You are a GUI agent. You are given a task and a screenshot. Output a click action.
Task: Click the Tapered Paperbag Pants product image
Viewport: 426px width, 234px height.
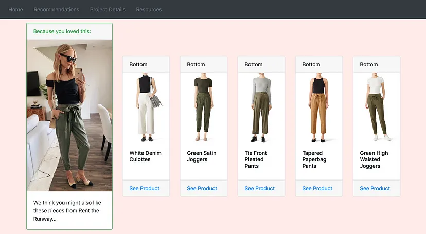[318, 109]
